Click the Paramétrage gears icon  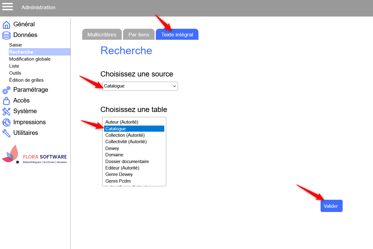(6, 90)
